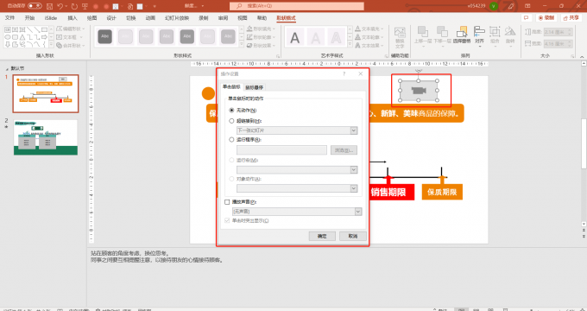Open the quick access toolbar customize arrow
This screenshot has width=587, height=311.
click(x=155, y=6)
